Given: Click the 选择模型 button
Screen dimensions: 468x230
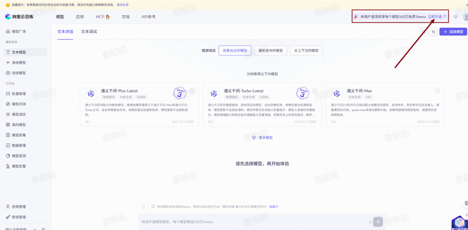Looking at the screenshot, I should tap(453, 32).
